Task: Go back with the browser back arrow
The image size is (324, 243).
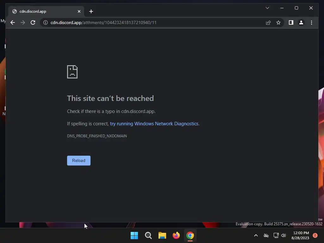Action: click(13, 22)
